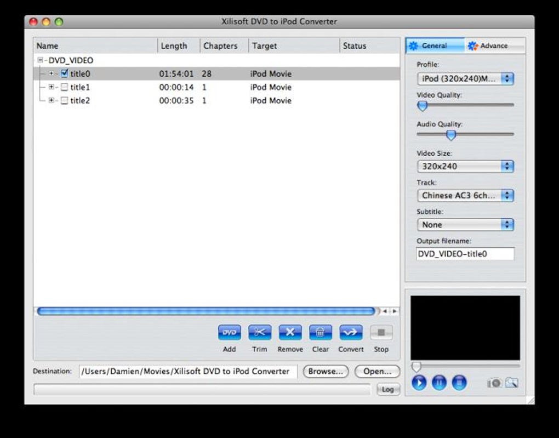
Task: Check the title0 checkbox
Action: pyautogui.click(x=64, y=73)
